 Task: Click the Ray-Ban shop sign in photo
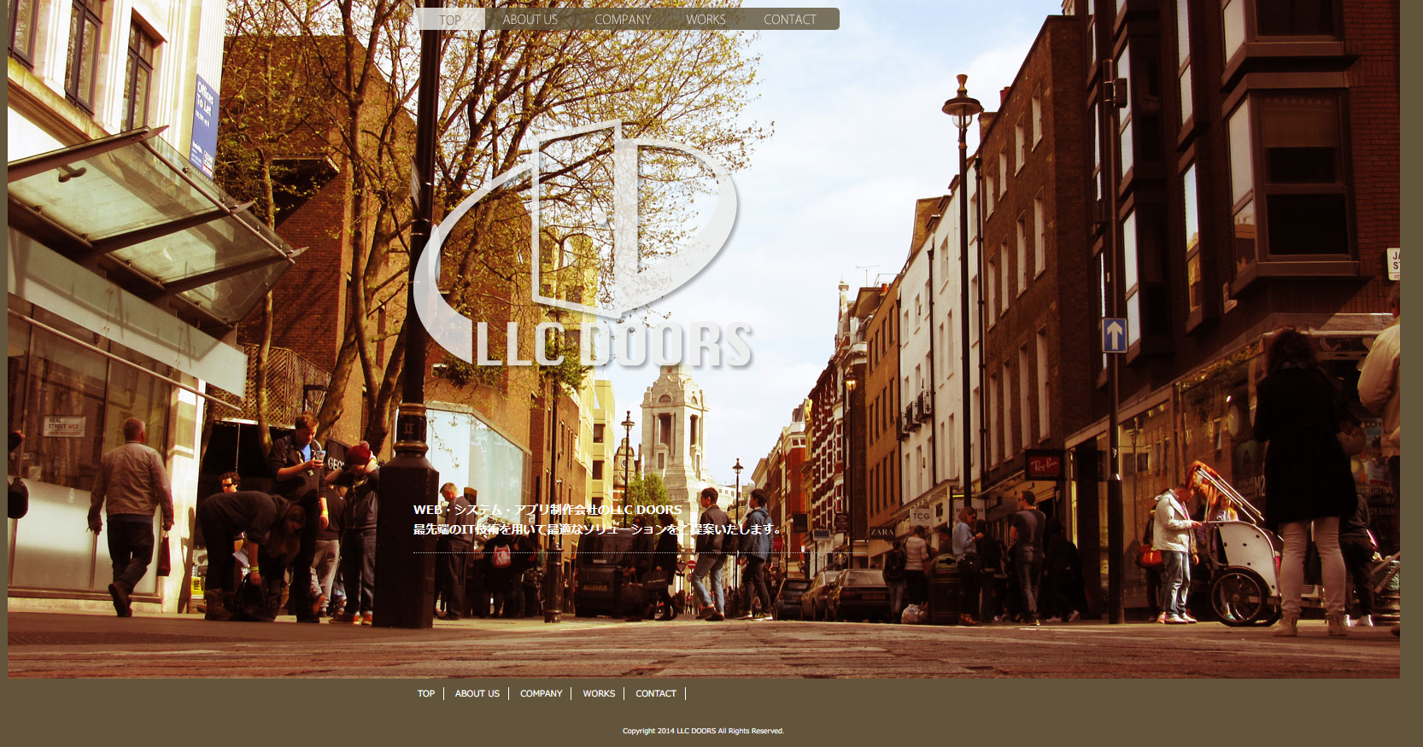1044,465
